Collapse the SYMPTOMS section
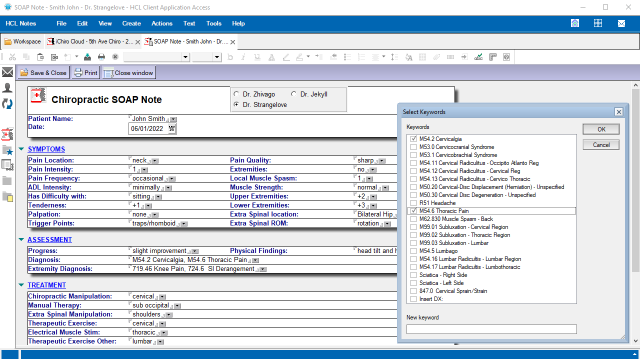This screenshot has height=359, width=640. [x=21, y=149]
